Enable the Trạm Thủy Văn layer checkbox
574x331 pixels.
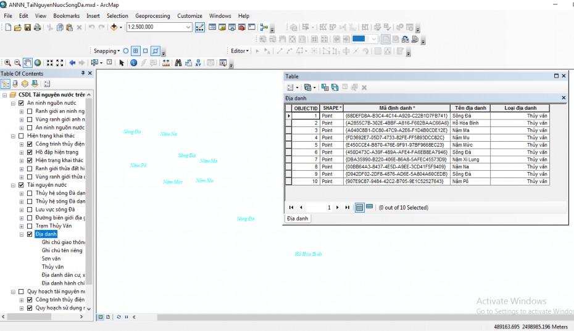[30, 226]
